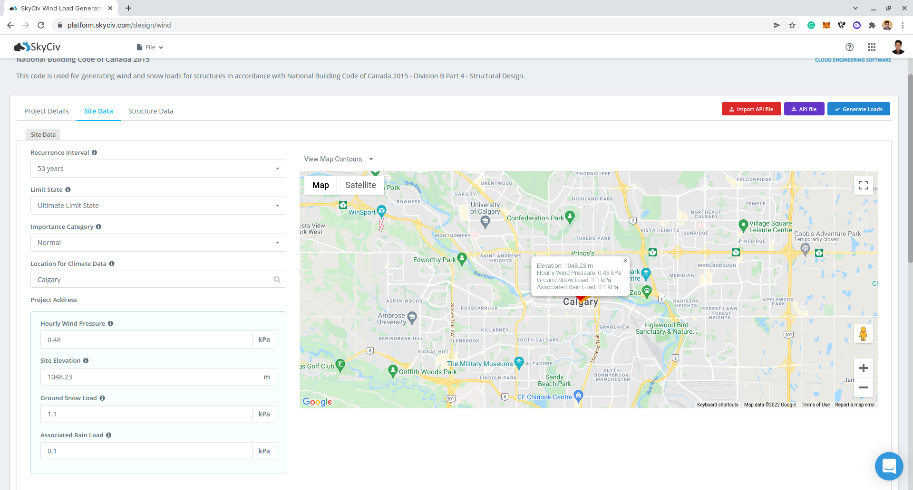913x490 pixels.
Task: Toggle the map fullscreen view icon
Action: (x=863, y=185)
